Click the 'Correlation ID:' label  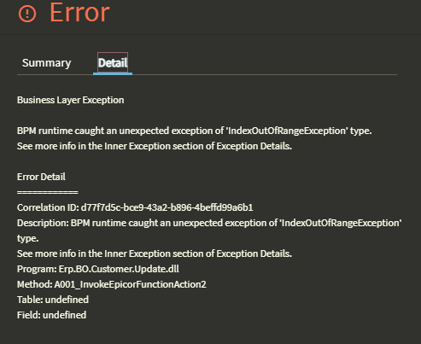pos(48,207)
